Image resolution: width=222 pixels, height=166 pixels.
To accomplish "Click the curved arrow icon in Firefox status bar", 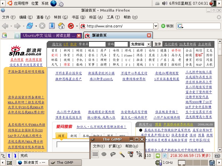I will click(3, 156).
